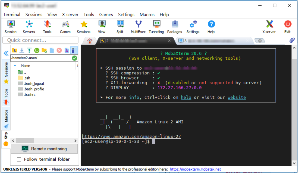The height and width of the screenshot is (173, 298).
Task: Open the Settings gears toolbar icon
Action: pos(193,27)
